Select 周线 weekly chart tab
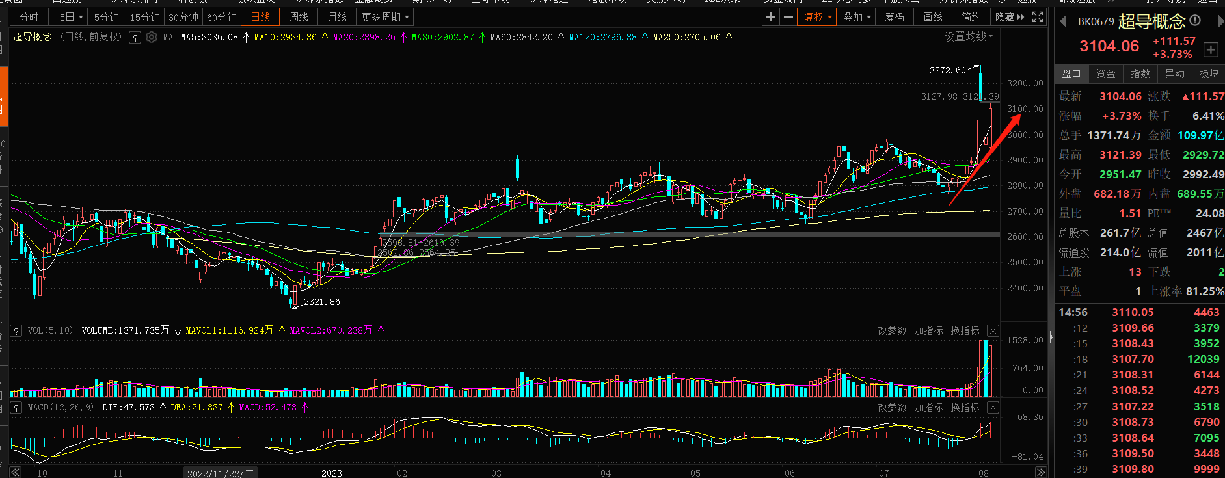Screen dimensions: 1225x478 pyautogui.click(x=299, y=18)
